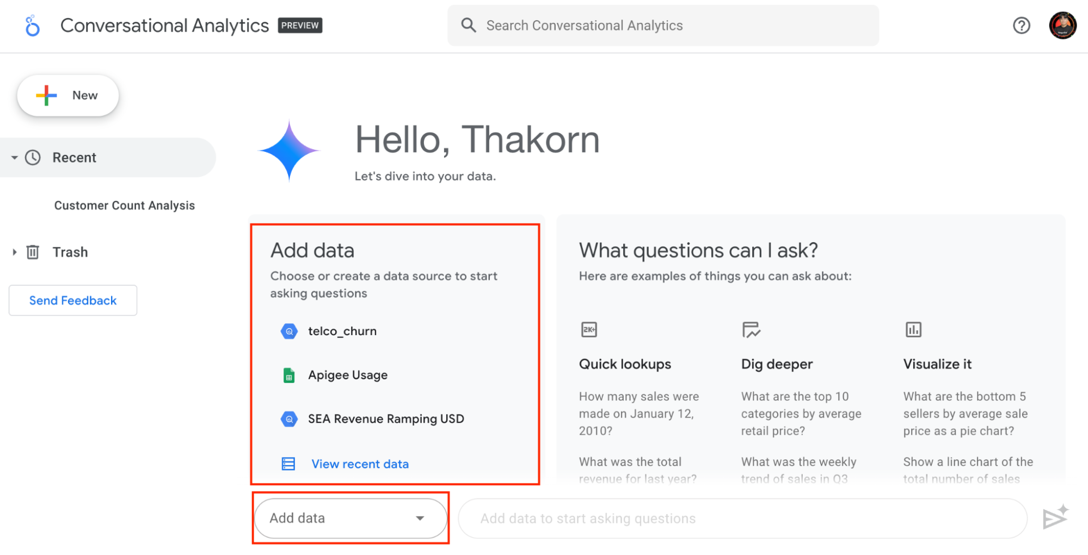
Task: Open the Add data dropdown
Action: pyautogui.click(x=350, y=518)
